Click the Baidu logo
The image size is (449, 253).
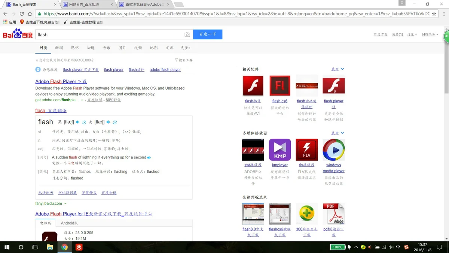click(18, 34)
